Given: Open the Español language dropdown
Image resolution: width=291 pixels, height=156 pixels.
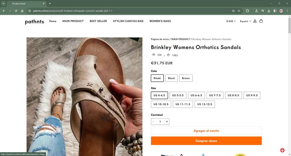Looking at the screenshot, I should coord(246,21).
